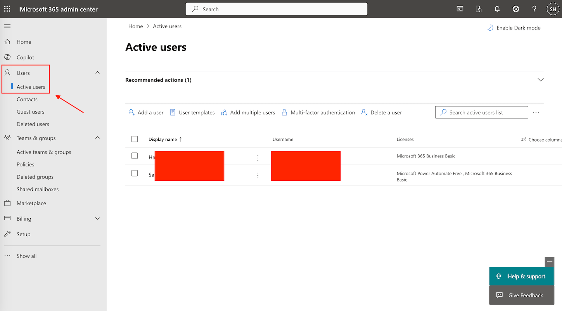Click Add multiple users

[x=248, y=112]
